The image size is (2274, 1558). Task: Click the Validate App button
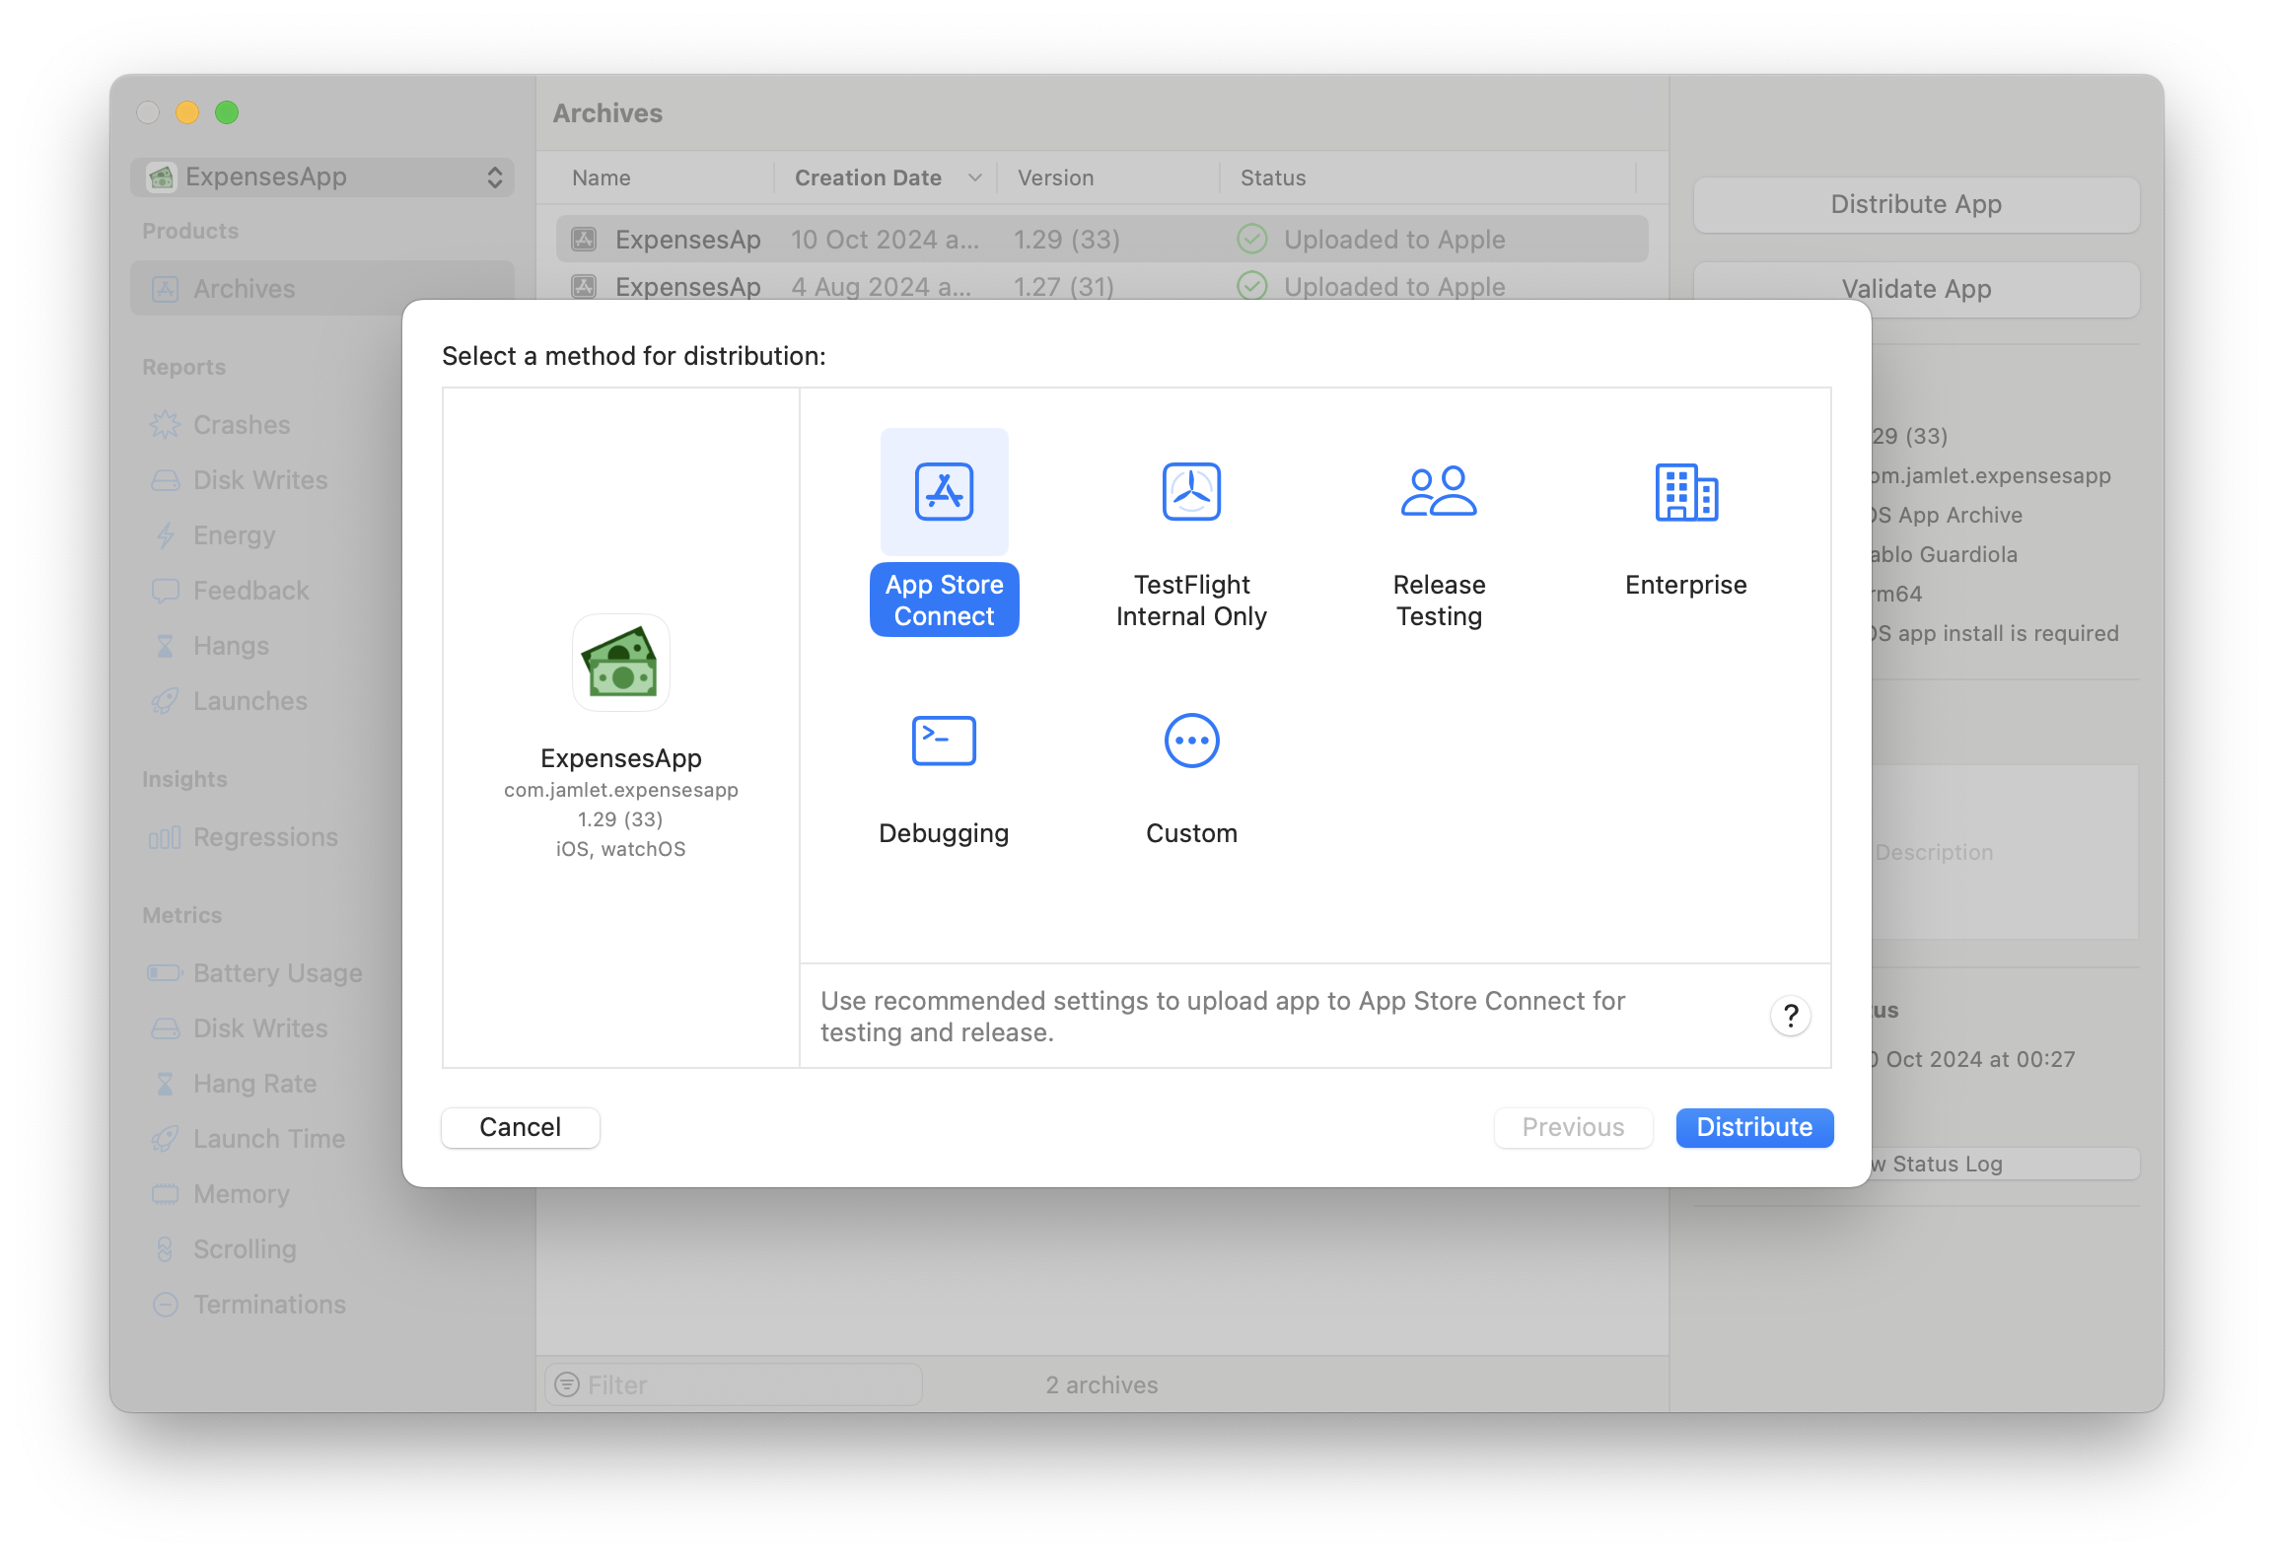(1916, 289)
